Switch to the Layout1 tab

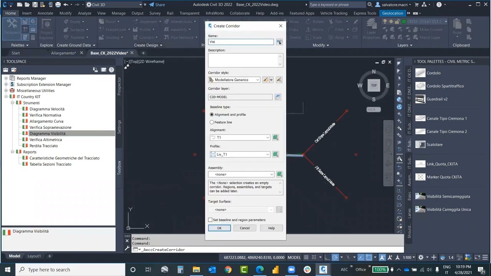(x=34, y=256)
